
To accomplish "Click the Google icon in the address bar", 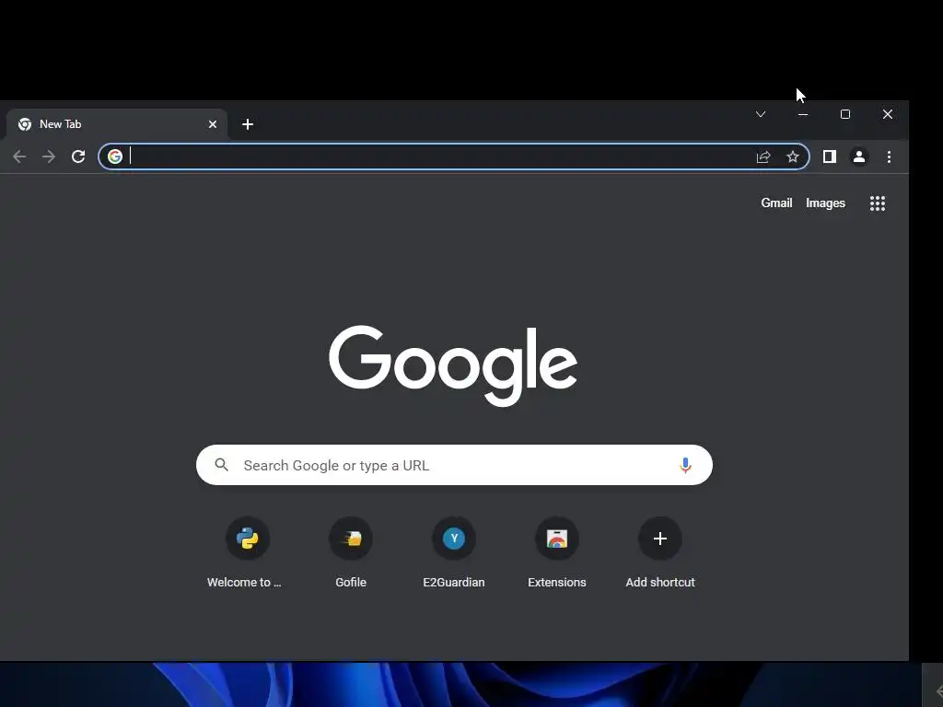I will click(115, 156).
